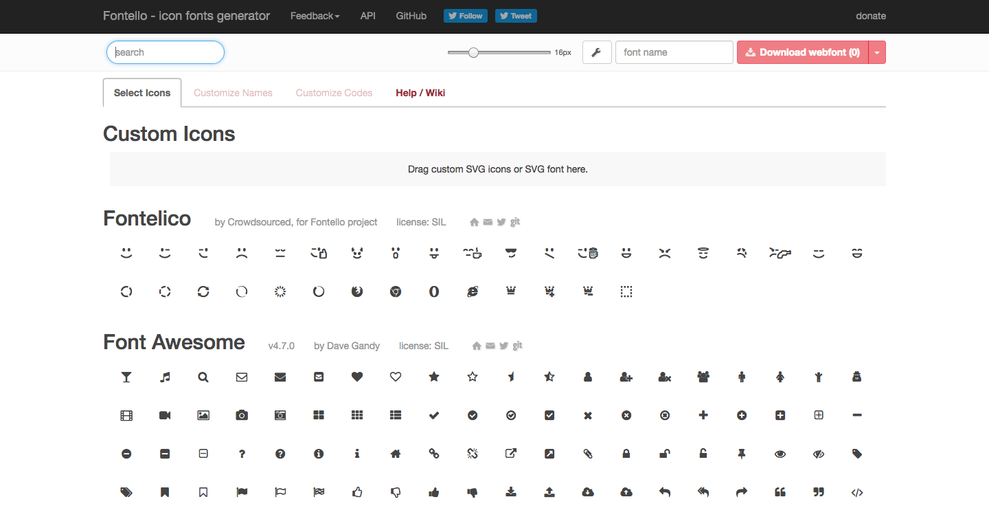Select the closed padlock icon

pos(626,454)
